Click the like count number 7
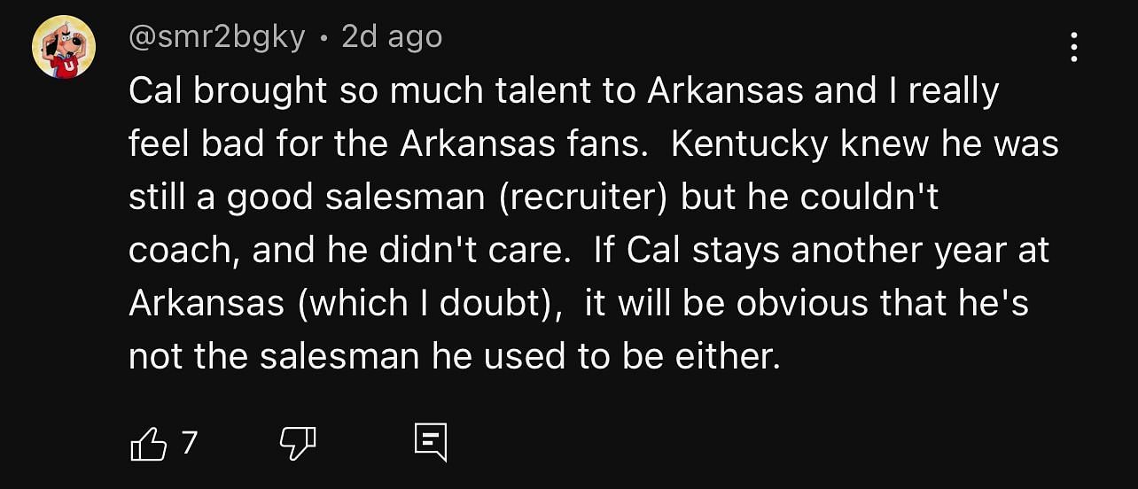This screenshot has width=1138, height=489. (188, 442)
